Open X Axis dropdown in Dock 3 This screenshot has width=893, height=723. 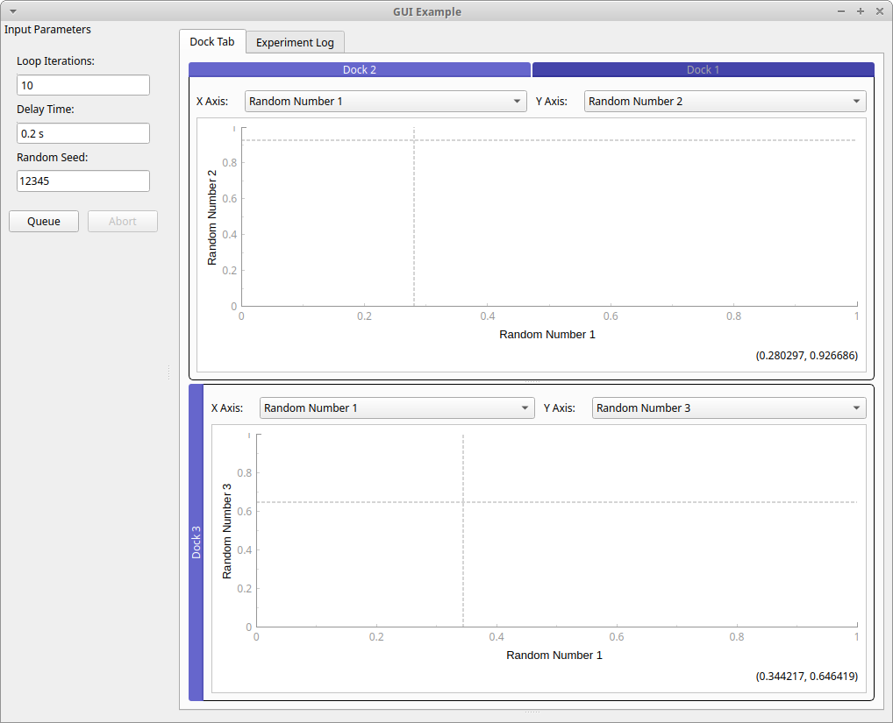(396, 408)
